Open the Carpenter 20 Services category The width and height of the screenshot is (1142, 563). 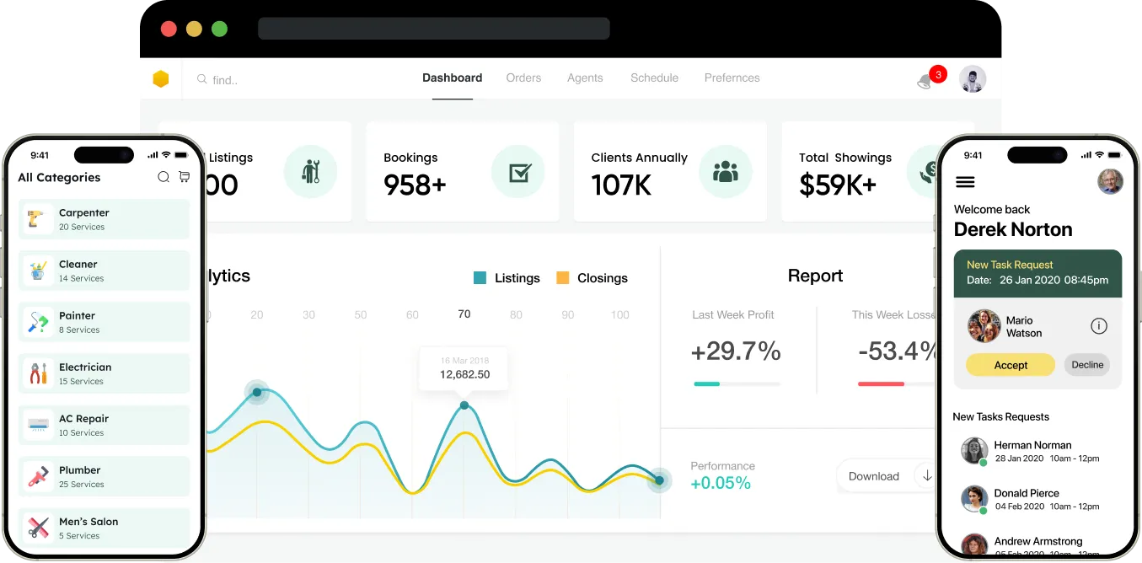pos(104,219)
